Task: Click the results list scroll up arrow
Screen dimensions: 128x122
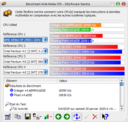Action: (x=122, y=80)
